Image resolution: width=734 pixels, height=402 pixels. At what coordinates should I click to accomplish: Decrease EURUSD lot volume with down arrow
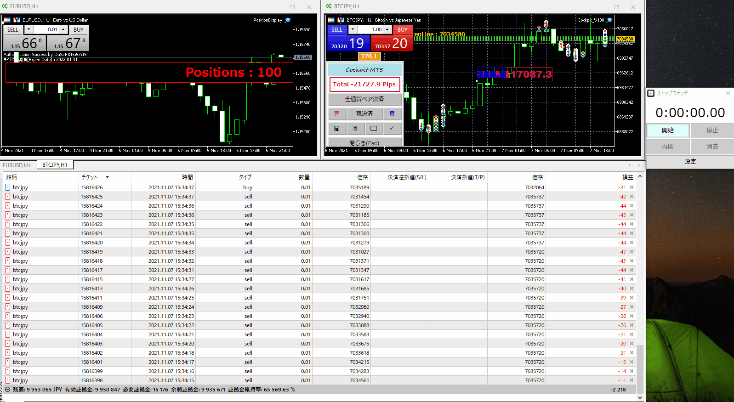(x=28, y=29)
